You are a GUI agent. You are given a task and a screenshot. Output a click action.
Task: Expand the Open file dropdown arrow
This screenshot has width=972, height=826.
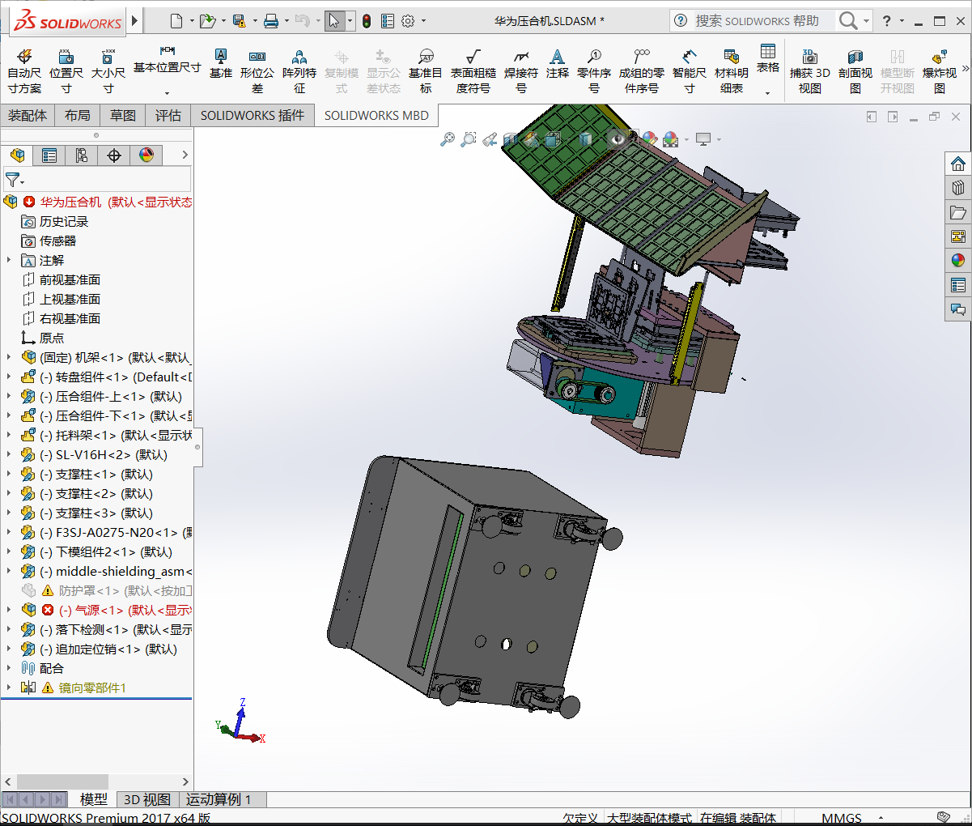223,21
